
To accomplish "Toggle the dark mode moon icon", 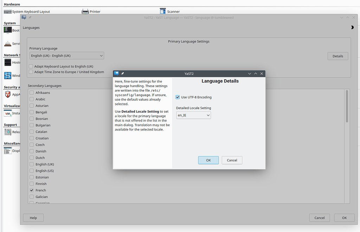I will tap(352, 27).
